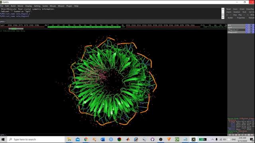Image resolution: width=255 pixels, height=143 pixels.
Task: Open the Action menu for 'all' row
Action: [x=247, y=25]
